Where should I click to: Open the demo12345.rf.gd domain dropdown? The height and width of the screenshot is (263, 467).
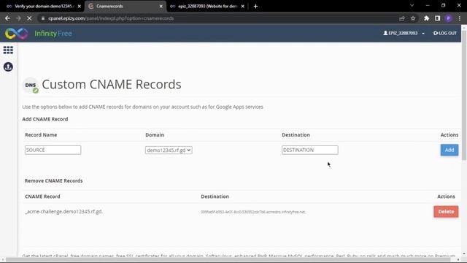pos(169,150)
